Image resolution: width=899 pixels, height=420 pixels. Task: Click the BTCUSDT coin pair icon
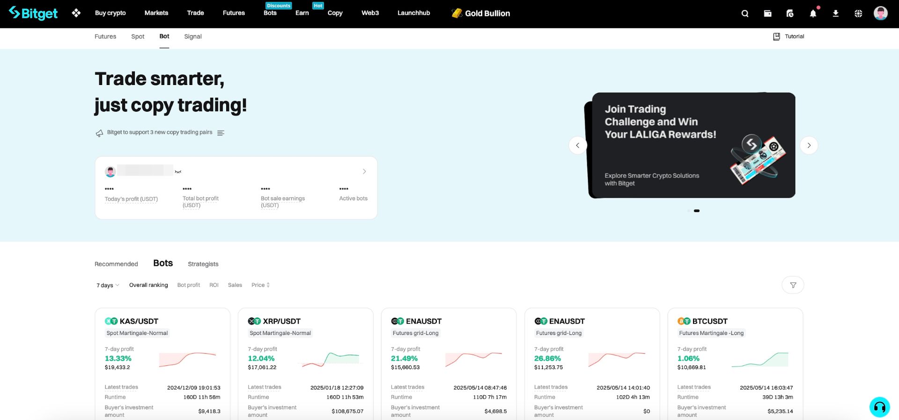(684, 321)
